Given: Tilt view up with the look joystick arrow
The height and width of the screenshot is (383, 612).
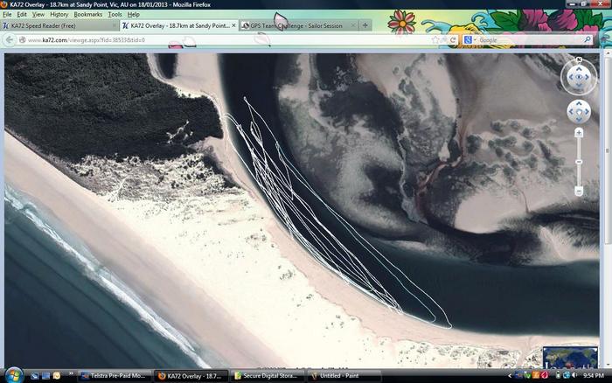Looking at the screenshot, I should (x=578, y=69).
